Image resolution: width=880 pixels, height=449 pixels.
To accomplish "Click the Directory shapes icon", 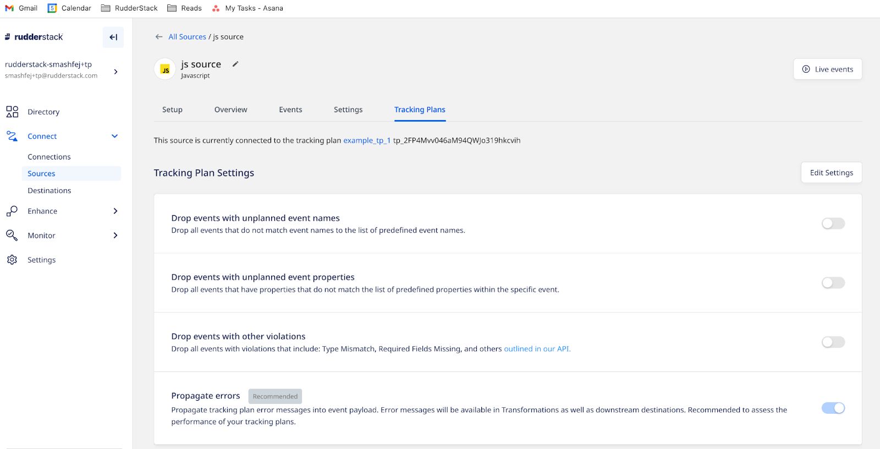I will tap(12, 112).
